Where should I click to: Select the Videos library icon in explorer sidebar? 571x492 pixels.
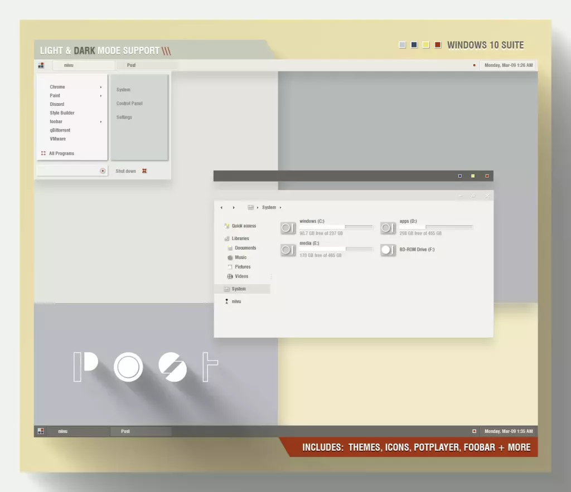pos(231,276)
